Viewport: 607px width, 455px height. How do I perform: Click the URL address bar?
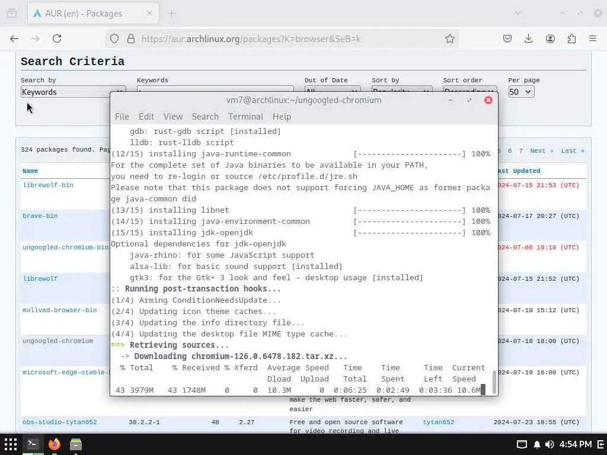coord(283,39)
